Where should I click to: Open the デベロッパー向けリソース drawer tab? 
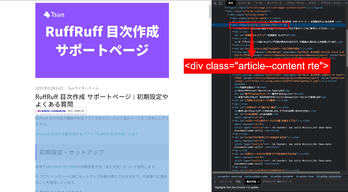tap(277, 182)
